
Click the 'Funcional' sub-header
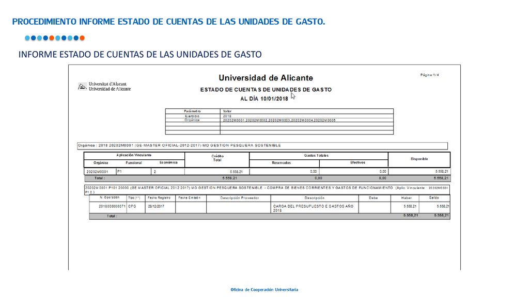coord(134,162)
